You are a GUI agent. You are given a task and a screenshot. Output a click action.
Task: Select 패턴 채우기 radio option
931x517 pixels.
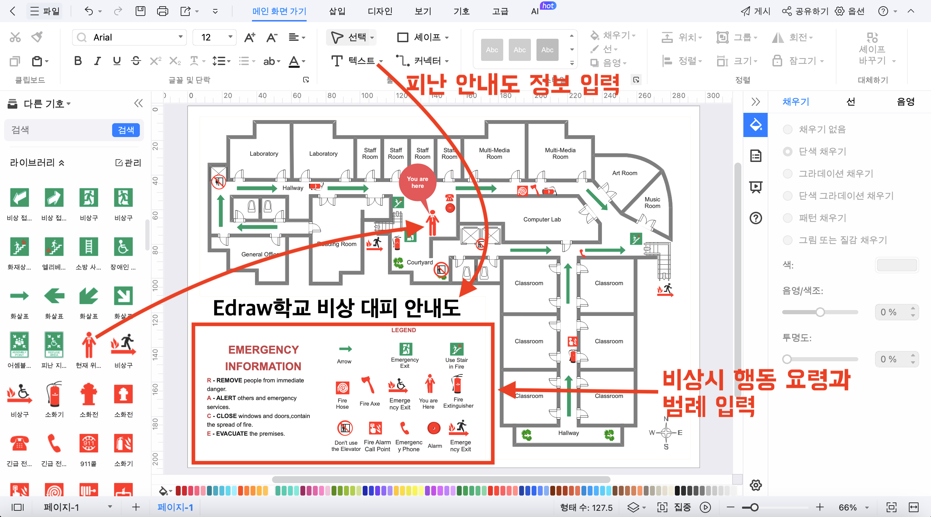787,218
